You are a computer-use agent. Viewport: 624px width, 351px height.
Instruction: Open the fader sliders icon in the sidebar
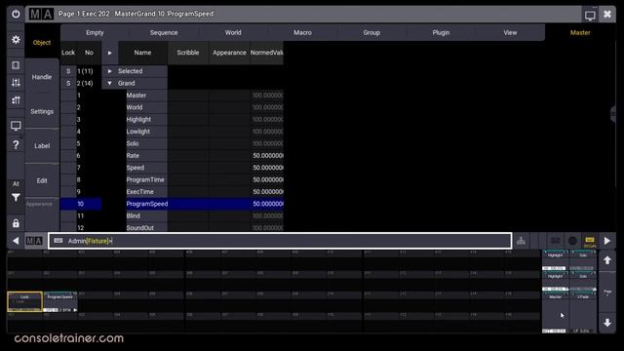coord(16,82)
